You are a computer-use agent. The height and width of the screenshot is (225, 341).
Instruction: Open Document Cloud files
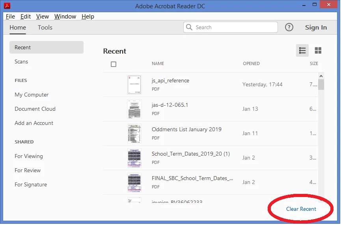[35, 109]
